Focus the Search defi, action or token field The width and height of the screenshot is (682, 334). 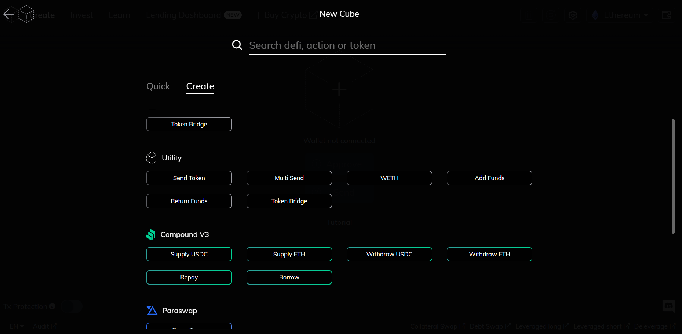347,45
